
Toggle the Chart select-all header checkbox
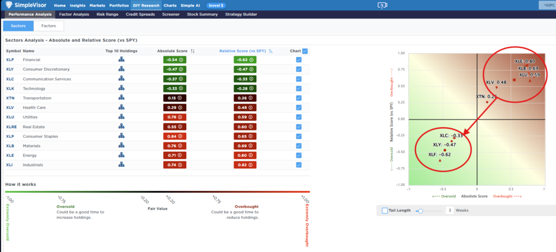pos(305,51)
